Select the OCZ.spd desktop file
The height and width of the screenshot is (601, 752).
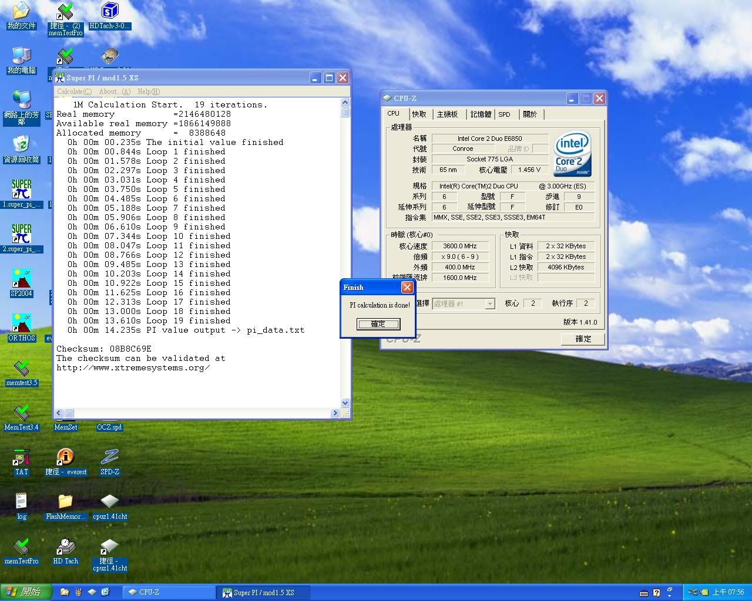tap(110, 427)
